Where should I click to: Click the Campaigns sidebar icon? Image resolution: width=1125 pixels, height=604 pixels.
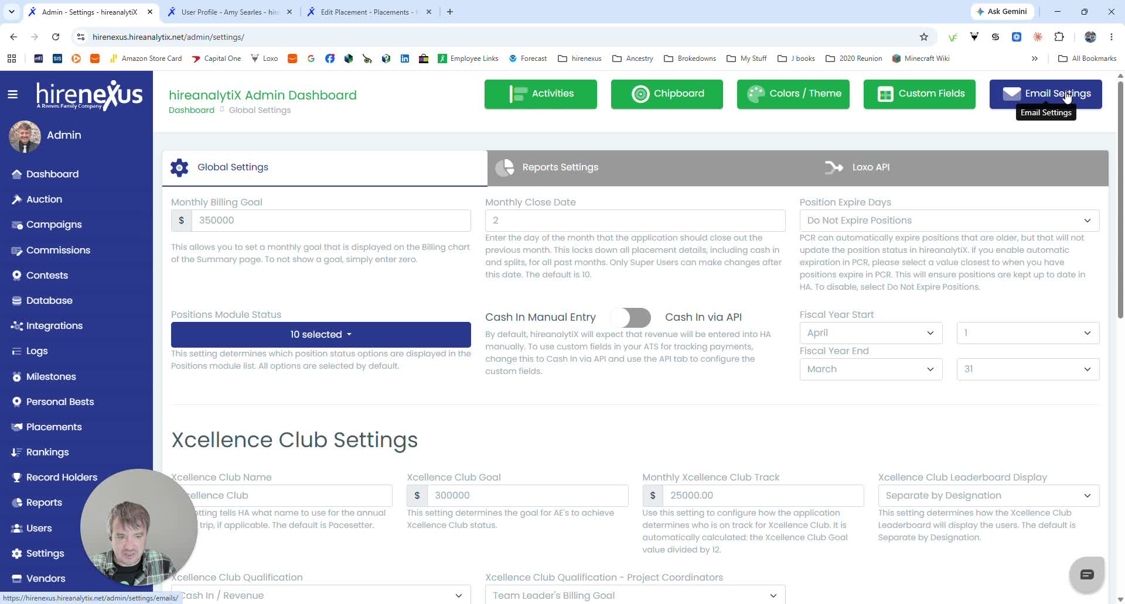point(16,225)
